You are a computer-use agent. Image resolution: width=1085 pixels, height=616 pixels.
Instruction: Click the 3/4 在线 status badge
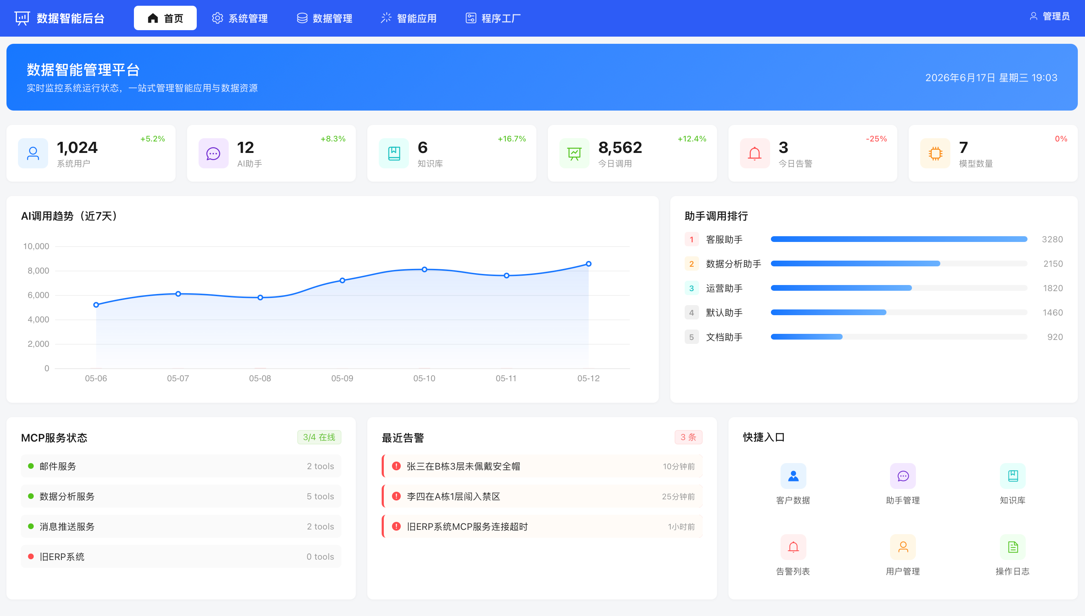[x=320, y=437]
